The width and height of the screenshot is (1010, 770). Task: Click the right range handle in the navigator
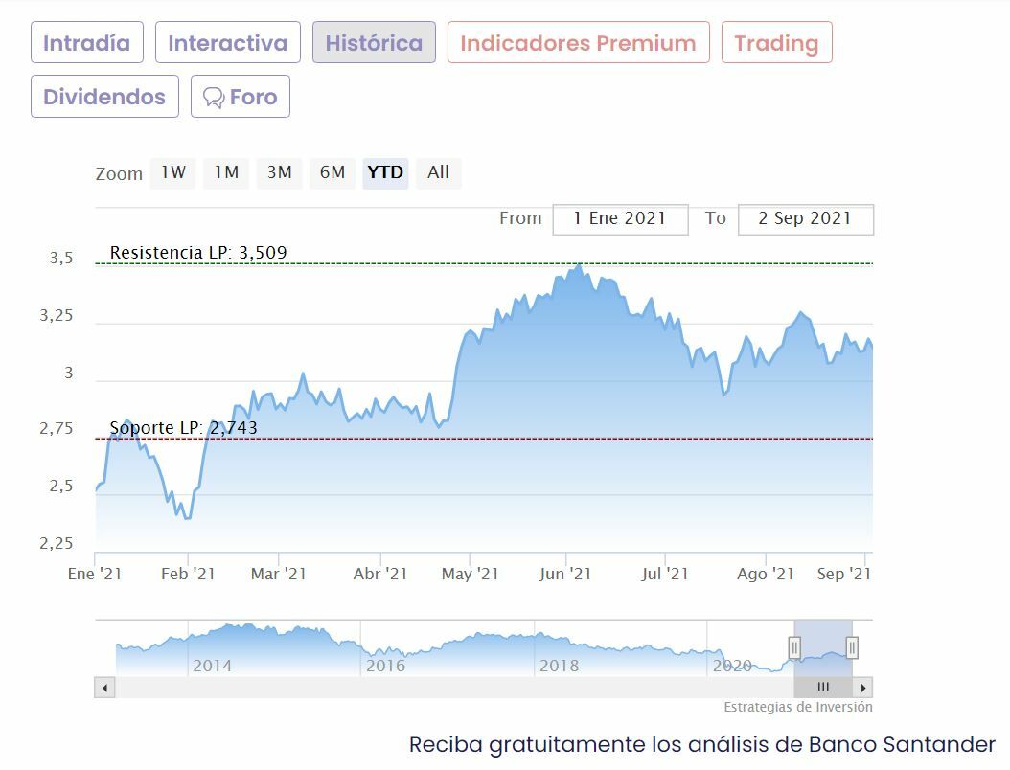click(852, 648)
